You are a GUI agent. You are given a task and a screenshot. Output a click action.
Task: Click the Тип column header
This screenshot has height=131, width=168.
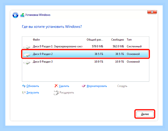pos(129,40)
